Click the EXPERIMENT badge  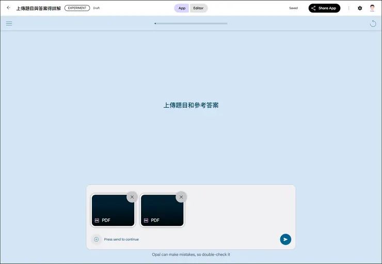pyautogui.click(x=77, y=8)
